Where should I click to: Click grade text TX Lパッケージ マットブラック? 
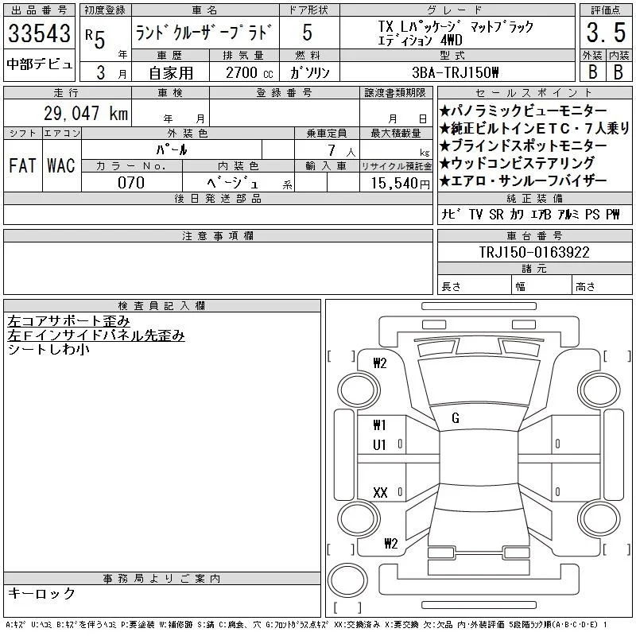tap(456, 27)
